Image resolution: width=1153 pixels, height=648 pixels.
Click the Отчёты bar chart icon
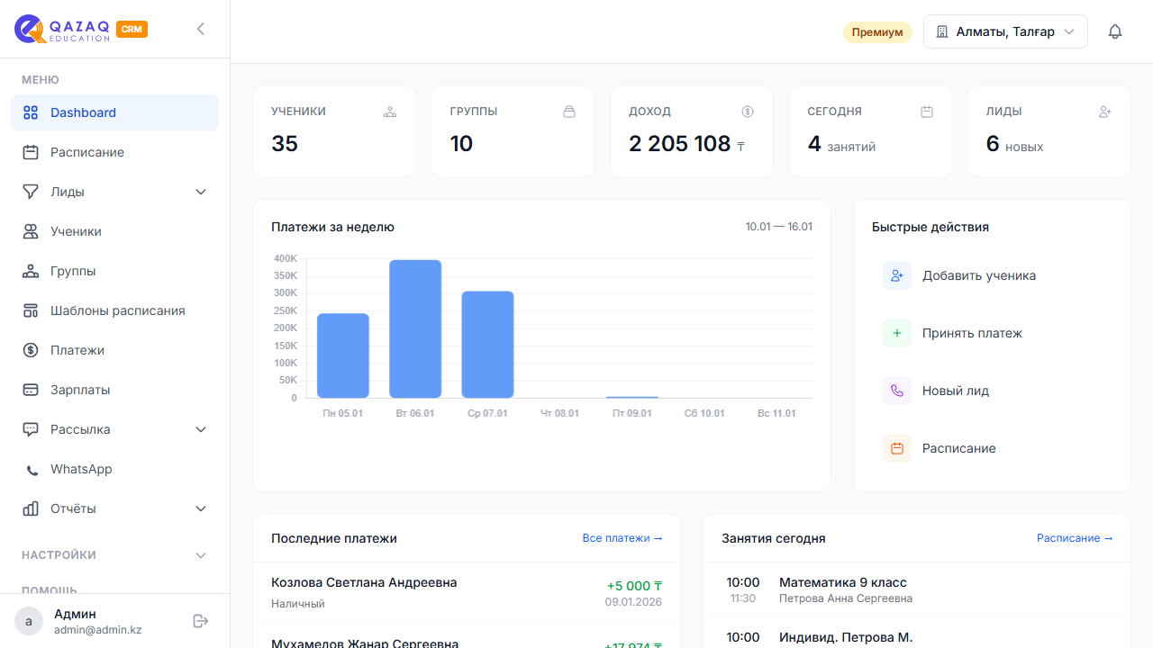pyautogui.click(x=31, y=508)
